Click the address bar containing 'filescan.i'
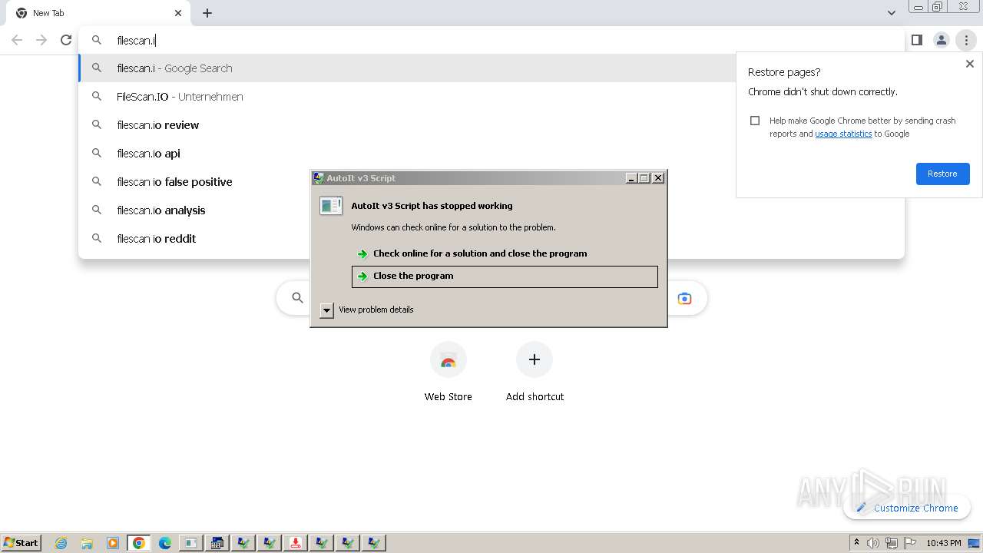 [491, 40]
